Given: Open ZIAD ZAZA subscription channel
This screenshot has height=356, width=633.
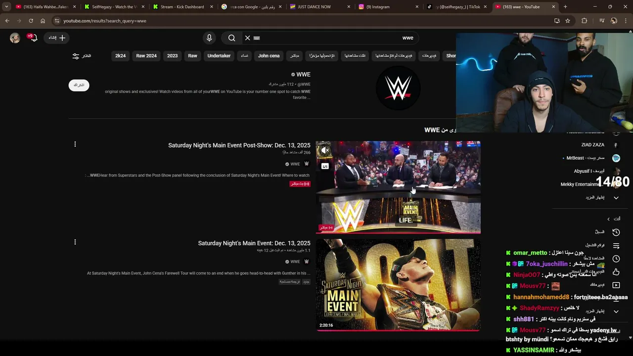Looking at the screenshot, I should (x=593, y=145).
